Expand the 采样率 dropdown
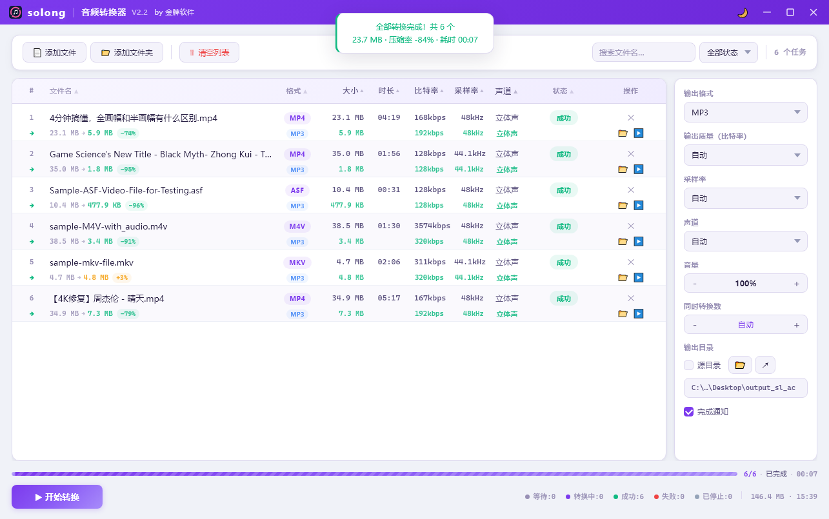 (745, 199)
